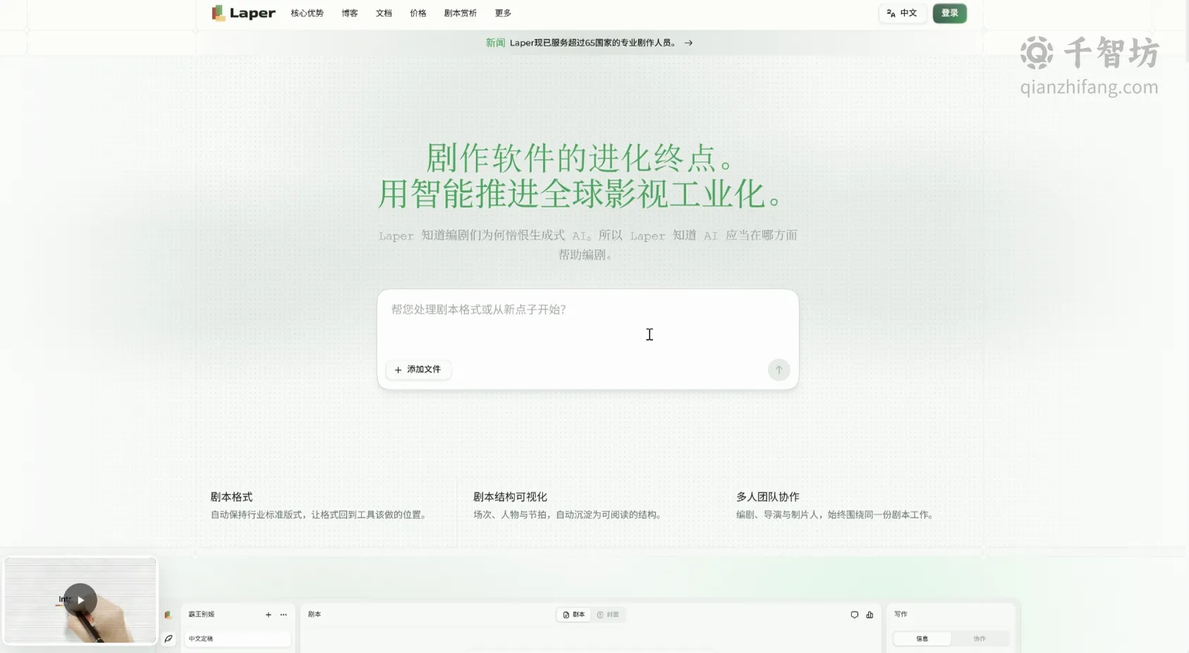The width and height of the screenshot is (1189, 653).
Task: Click the 多人团队协作 feature heading
Action: 768,497
